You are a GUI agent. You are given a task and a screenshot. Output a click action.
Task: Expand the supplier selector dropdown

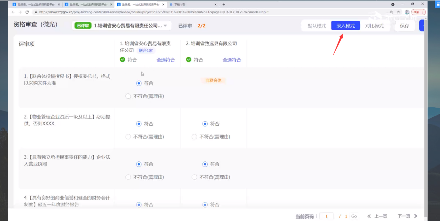pos(165,26)
